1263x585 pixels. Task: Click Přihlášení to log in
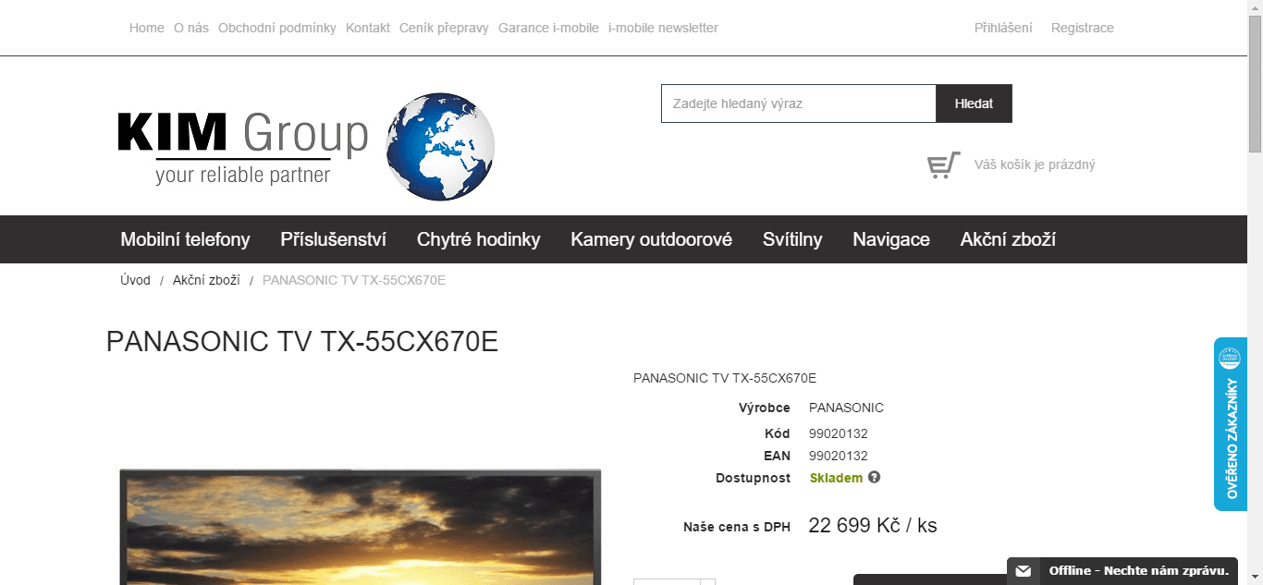pyautogui.click(x=1003, y=28)
